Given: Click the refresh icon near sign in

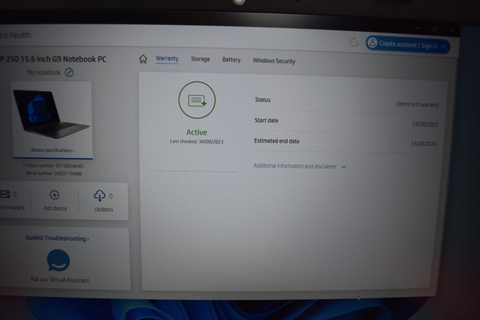Looking at the screenshot, I should click(354, 42).
